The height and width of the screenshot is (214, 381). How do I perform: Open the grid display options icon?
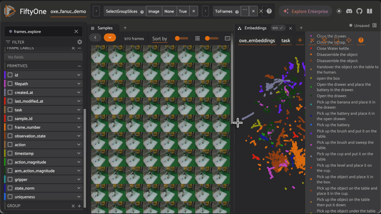click(x=227, y=38)
